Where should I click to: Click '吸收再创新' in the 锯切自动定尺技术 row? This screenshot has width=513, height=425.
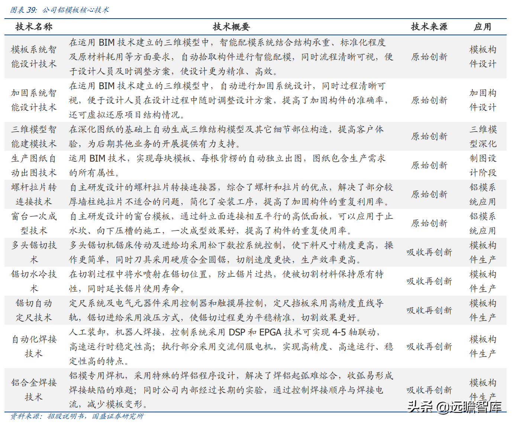pos(429,310)
